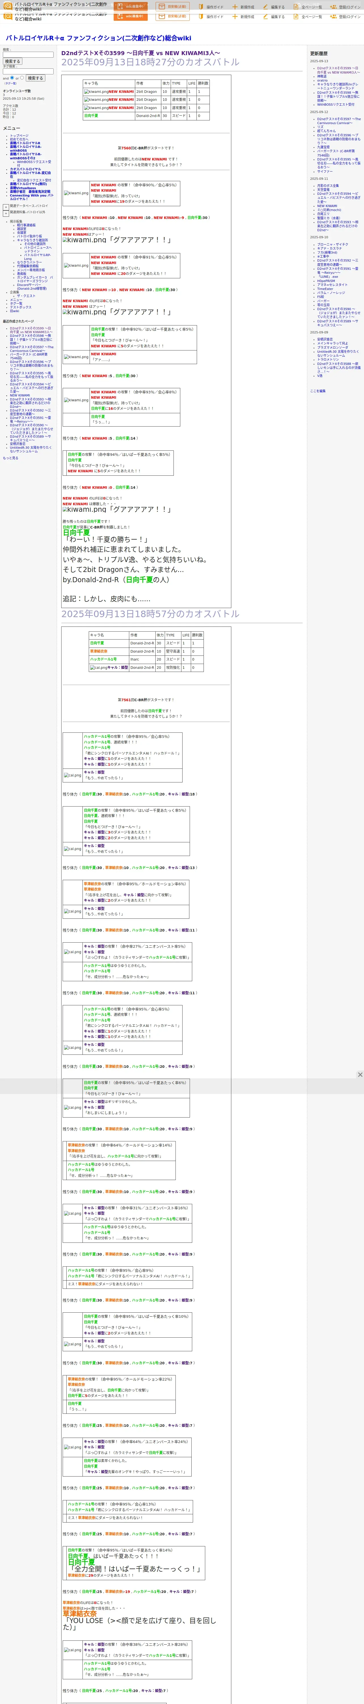Open 月影のボス全集 in update history
This screenshot has height=1704, width=364.
pos(328,186)
